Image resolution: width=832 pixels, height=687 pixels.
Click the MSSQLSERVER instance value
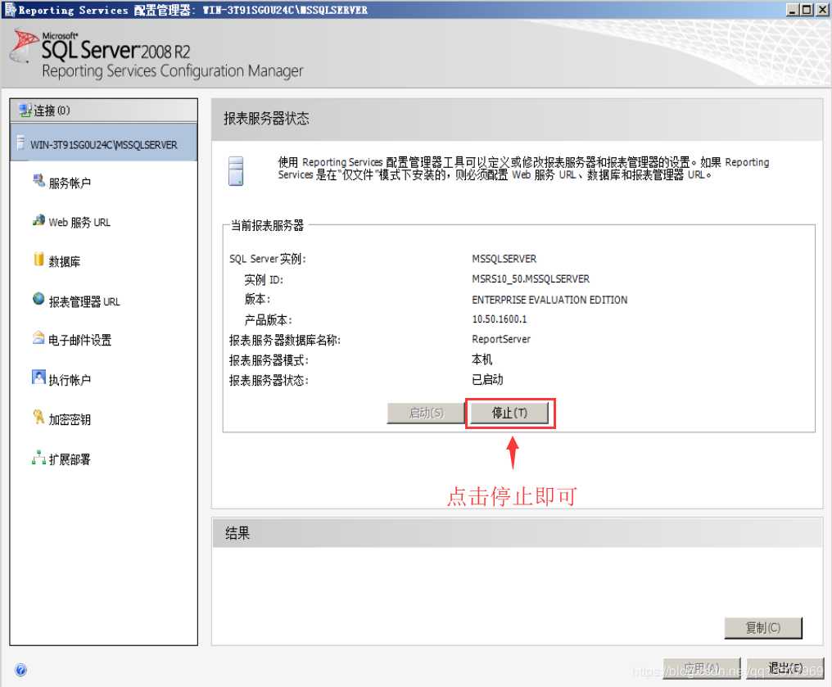click(x=504, y=259)
